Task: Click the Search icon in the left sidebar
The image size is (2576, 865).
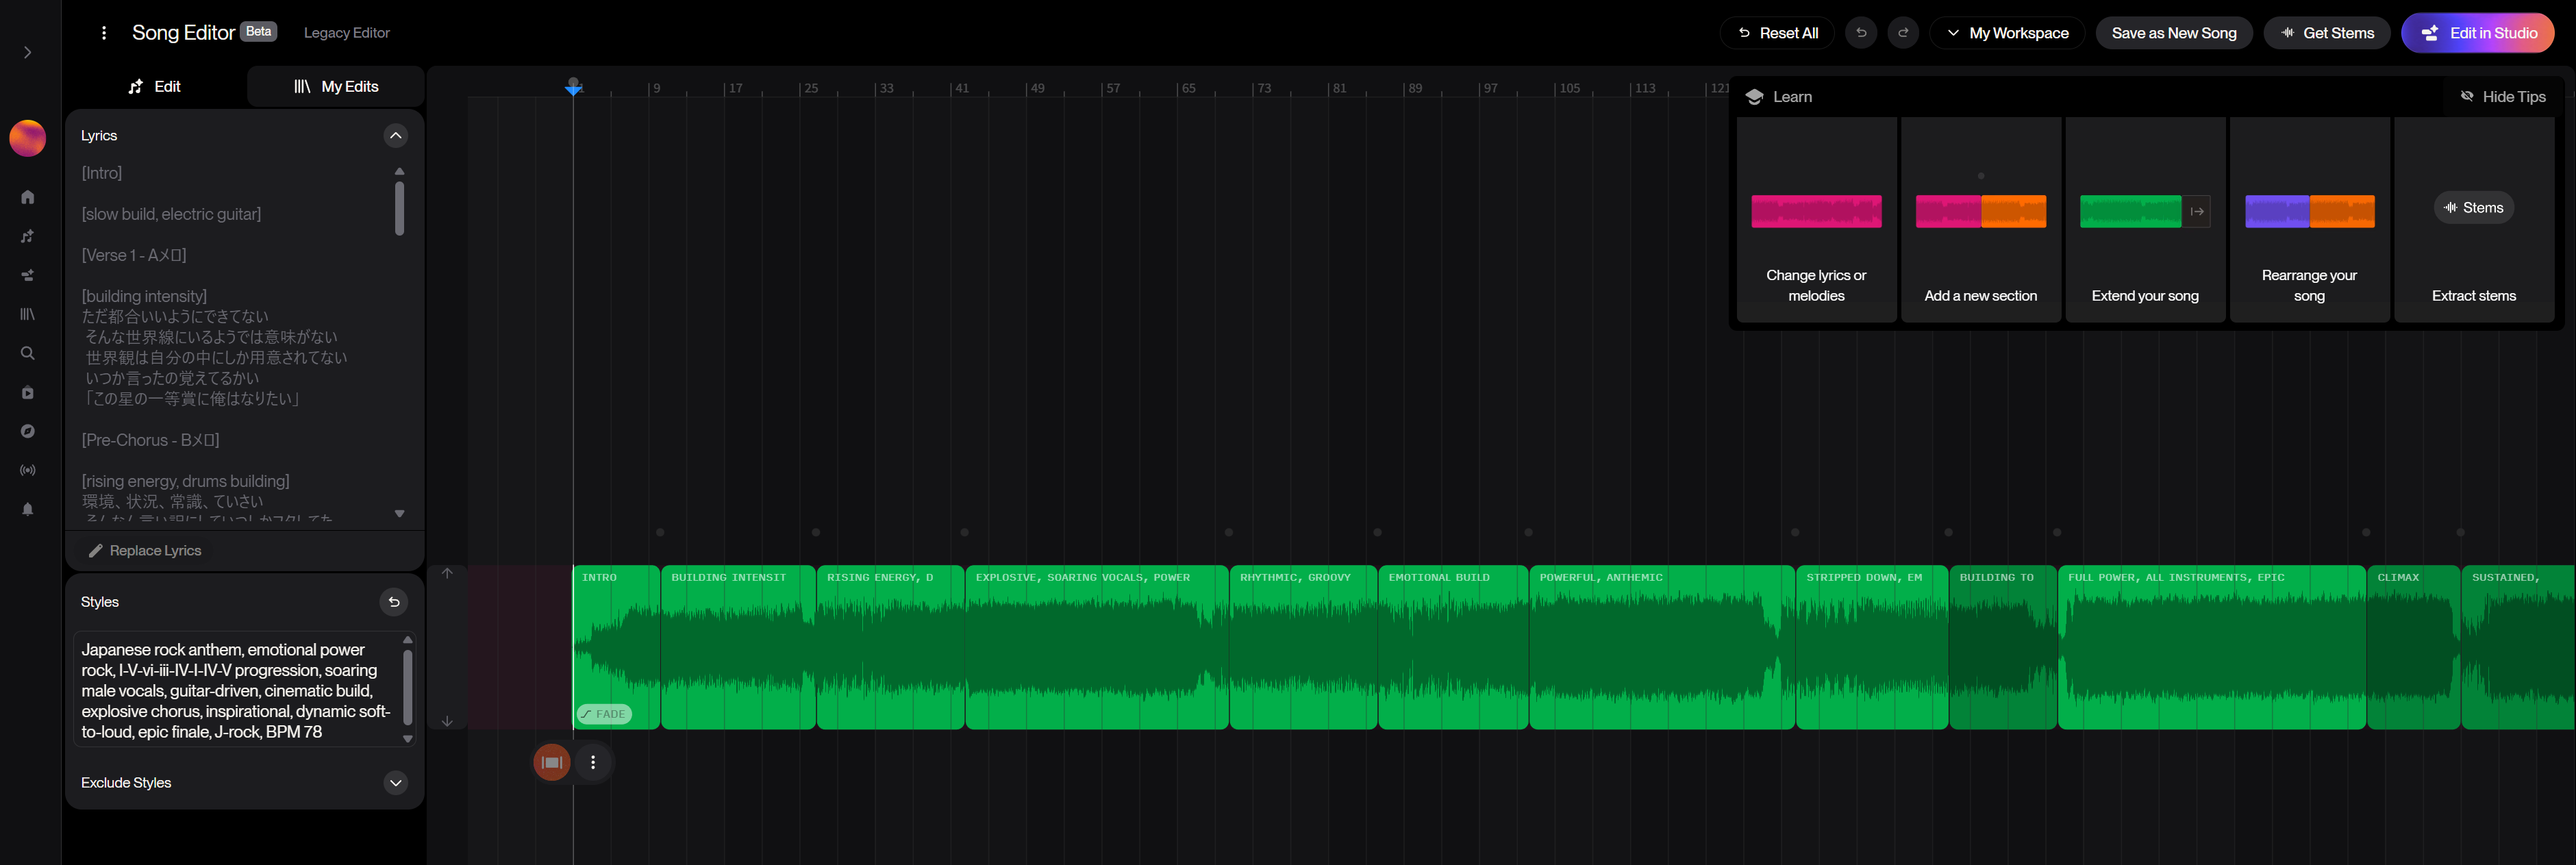Action: (x=27, y=353)
